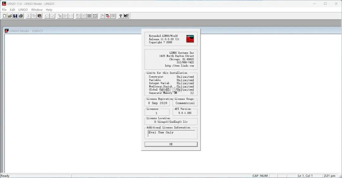Screen dimensions: 342x178
Task: Click the CAP status indicator
Action: tap(256, 176)
